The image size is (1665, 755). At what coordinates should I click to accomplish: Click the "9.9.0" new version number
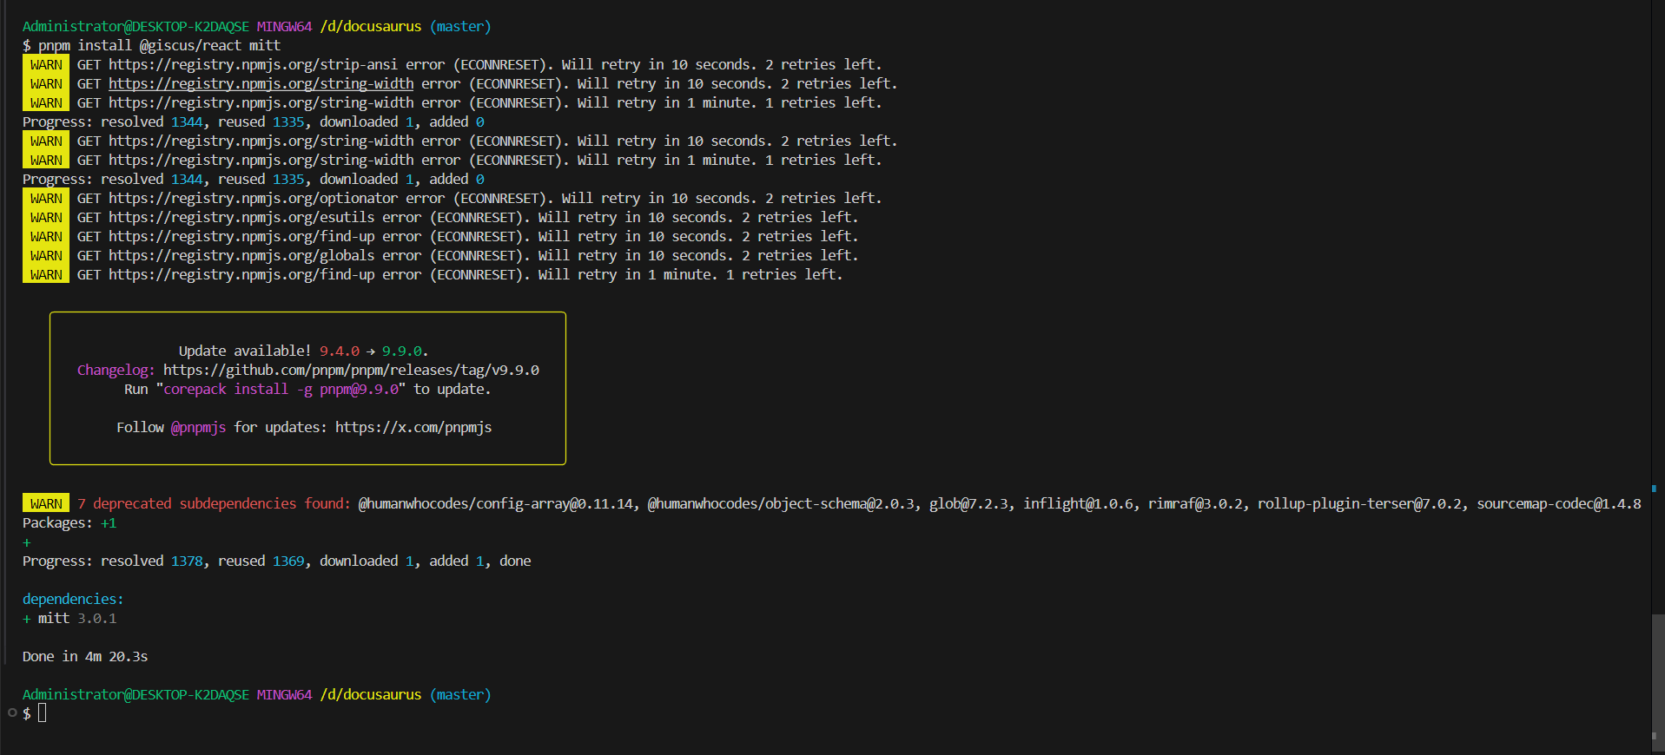pos(401,351)
